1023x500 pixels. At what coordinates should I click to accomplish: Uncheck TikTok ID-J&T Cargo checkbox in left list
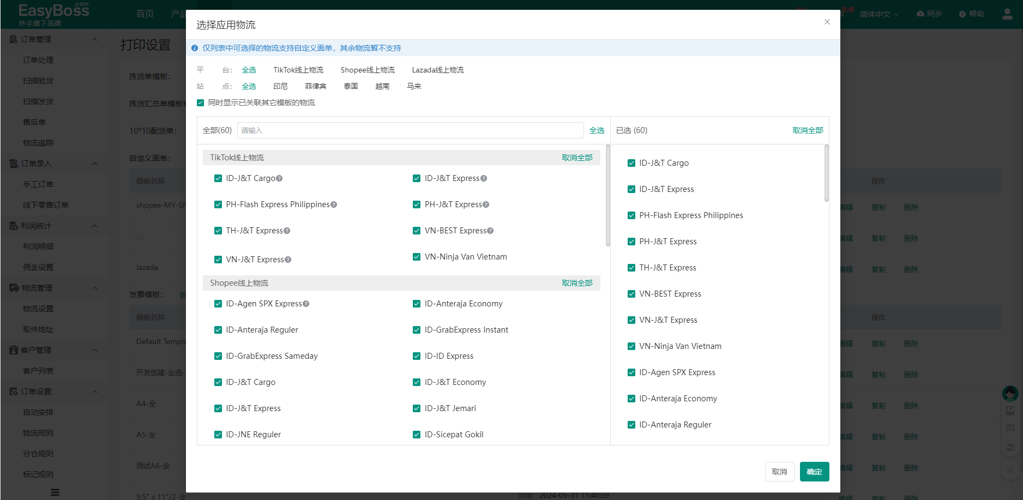tap(218, 178)
